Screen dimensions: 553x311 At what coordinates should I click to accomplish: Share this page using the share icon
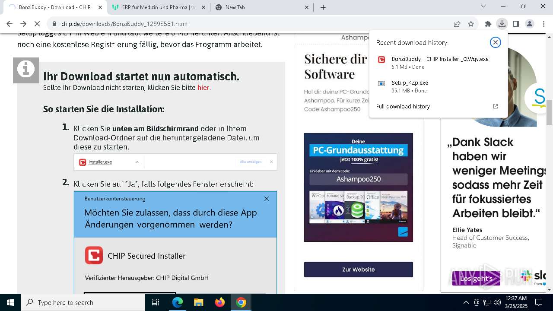pos(457,24)
